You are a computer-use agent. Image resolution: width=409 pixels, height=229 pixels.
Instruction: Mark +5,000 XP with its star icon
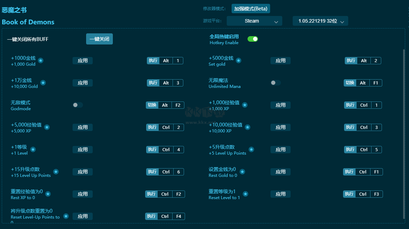[x=47, y=127]
